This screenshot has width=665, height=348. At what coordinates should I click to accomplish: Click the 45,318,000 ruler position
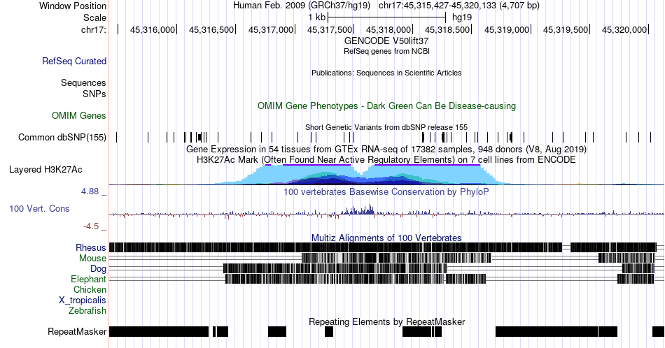[388, 29]
